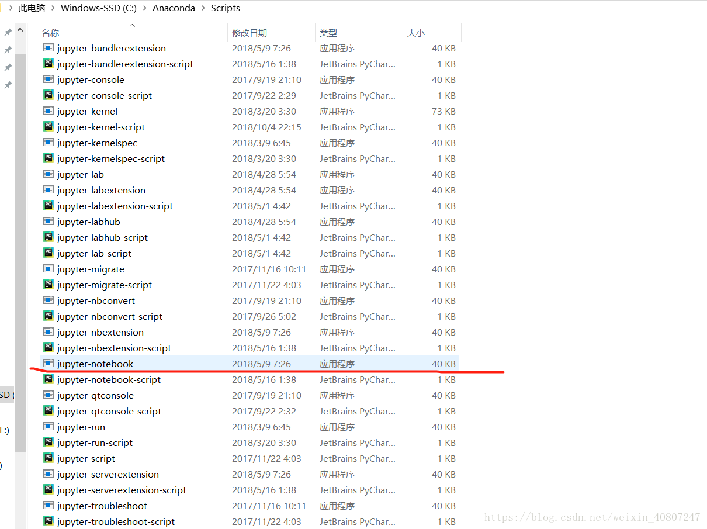Expand the chevron after 此电脑 in breadcrumb
The width and height of the screenshot is (707, 529).
coord(53,8)
